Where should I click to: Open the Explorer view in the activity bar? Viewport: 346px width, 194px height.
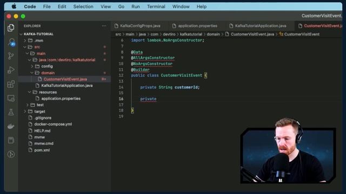click(x=11, y=28)
